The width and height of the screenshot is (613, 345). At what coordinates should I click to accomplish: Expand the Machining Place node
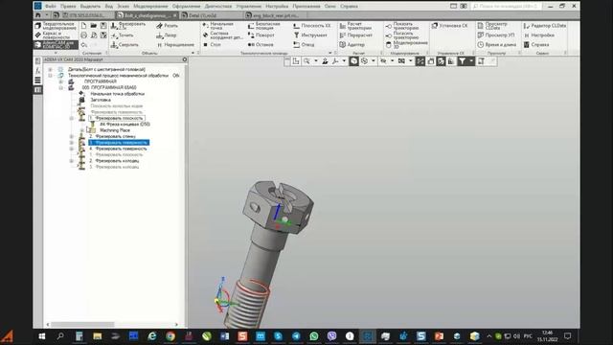coord(82,130)
